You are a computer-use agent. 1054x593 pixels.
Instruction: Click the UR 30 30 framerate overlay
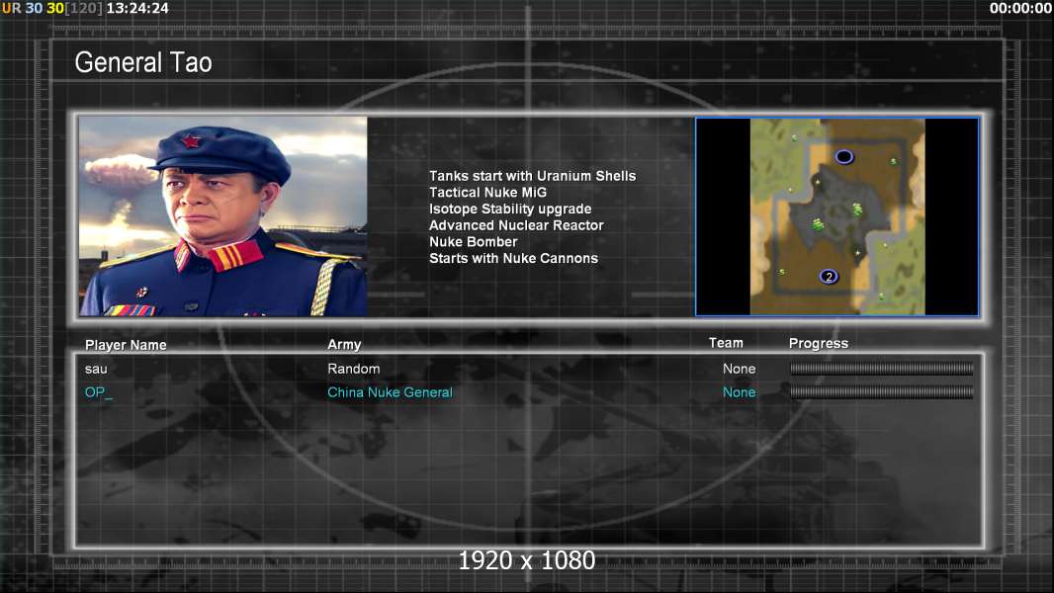(x=52, y=8)
